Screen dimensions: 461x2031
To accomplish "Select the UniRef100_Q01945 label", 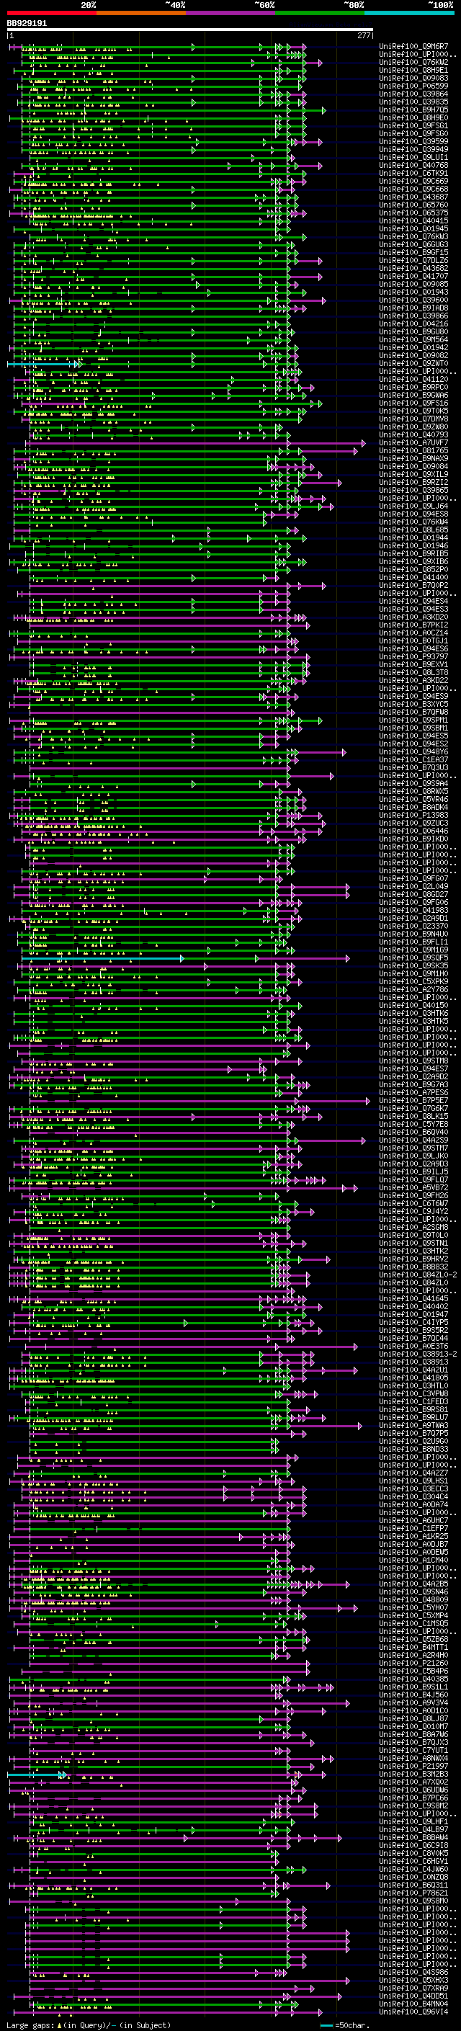I will pos(413,228).
